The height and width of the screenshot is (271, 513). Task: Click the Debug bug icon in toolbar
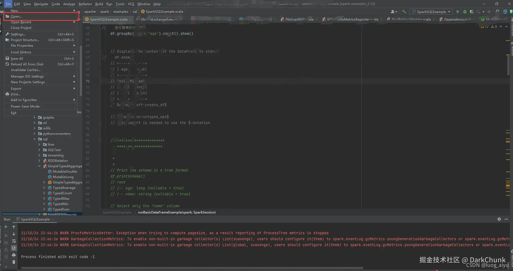(465, 12)
